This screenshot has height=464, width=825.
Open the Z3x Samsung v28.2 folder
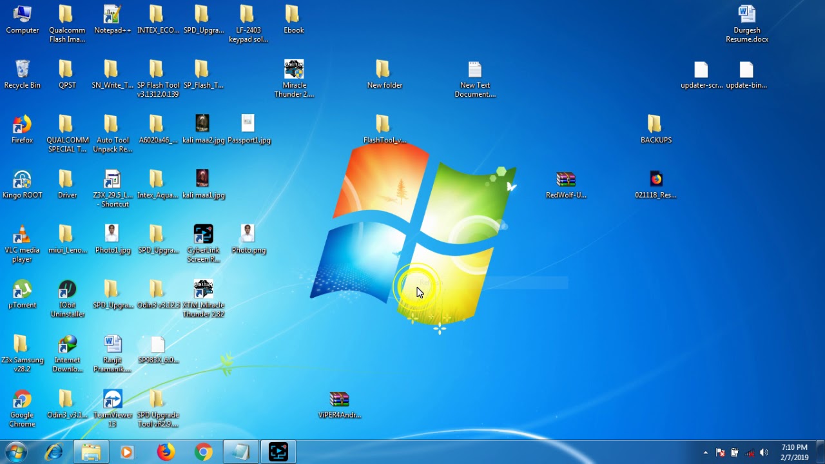(x=22, y=353)
